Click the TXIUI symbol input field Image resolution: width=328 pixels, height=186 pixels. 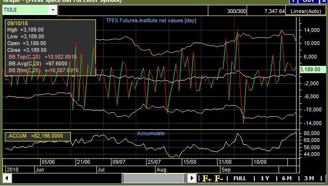click(26, 10)
